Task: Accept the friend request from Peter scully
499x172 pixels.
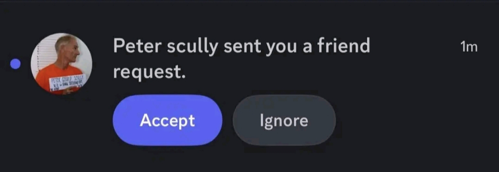Action: 167,120
